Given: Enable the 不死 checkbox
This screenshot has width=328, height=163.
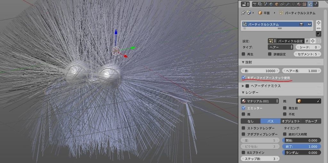Looking at the screenshot, I should [285, 114].
